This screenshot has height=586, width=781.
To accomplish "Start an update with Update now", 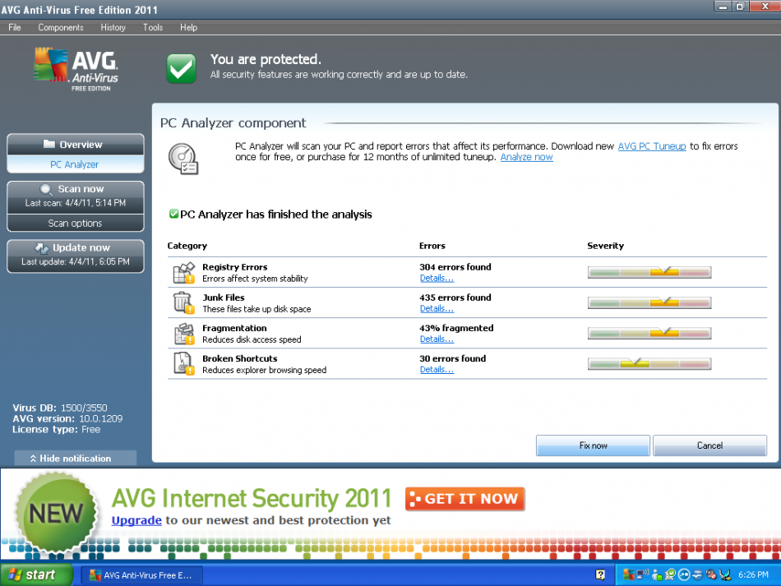I will click(75, 247).
